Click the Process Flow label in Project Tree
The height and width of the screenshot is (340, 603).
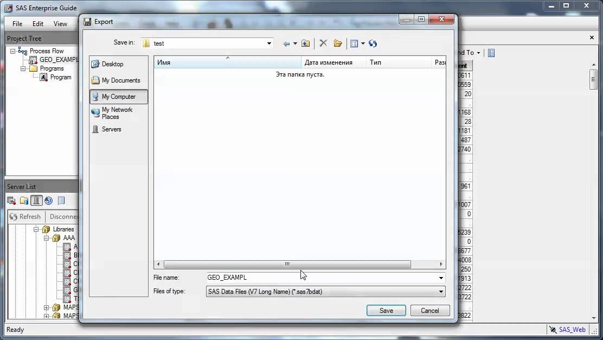pos(47,51)
